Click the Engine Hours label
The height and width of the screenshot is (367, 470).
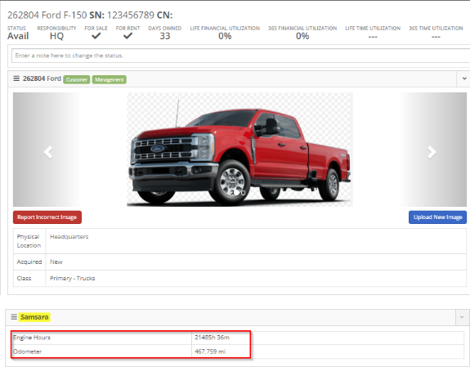tap(32, 338)
